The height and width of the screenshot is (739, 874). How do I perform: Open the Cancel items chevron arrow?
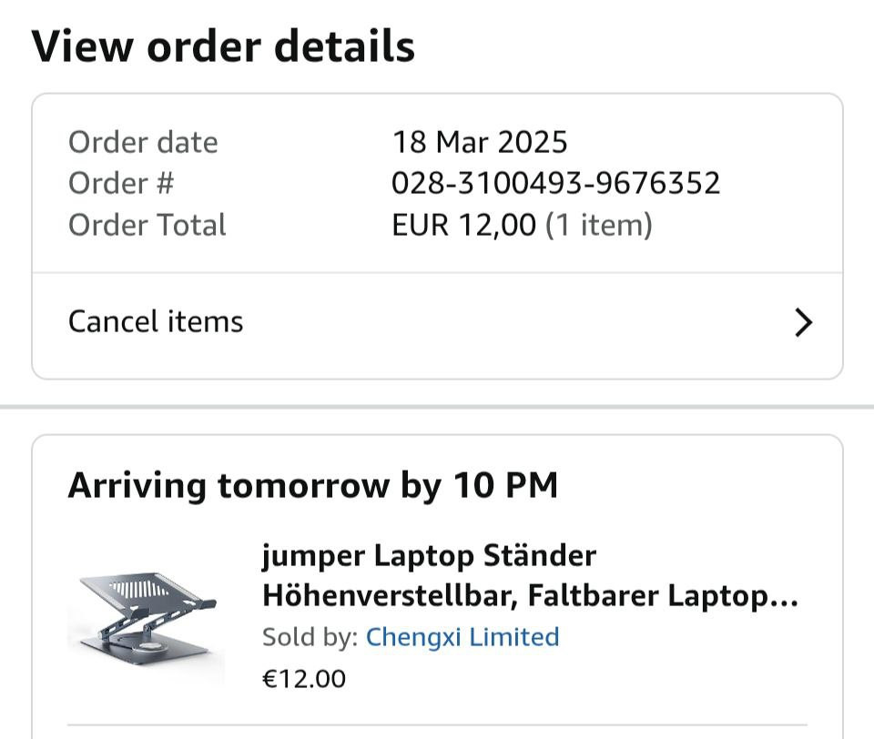coord(803,322)
